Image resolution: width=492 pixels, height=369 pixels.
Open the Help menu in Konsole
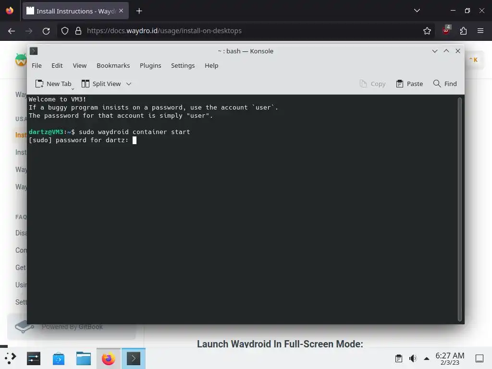211,65
